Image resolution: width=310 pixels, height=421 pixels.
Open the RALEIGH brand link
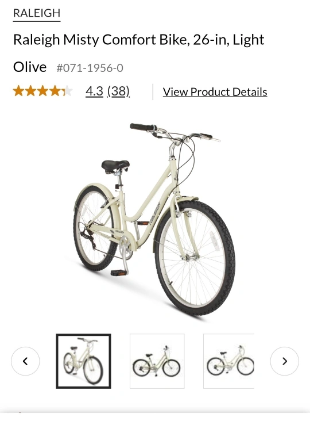(37, 13)
